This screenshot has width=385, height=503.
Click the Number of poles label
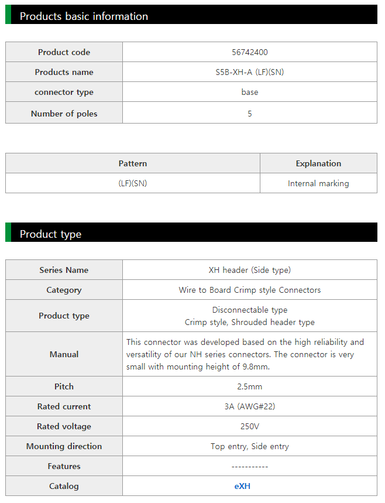[x=64, y=114]
